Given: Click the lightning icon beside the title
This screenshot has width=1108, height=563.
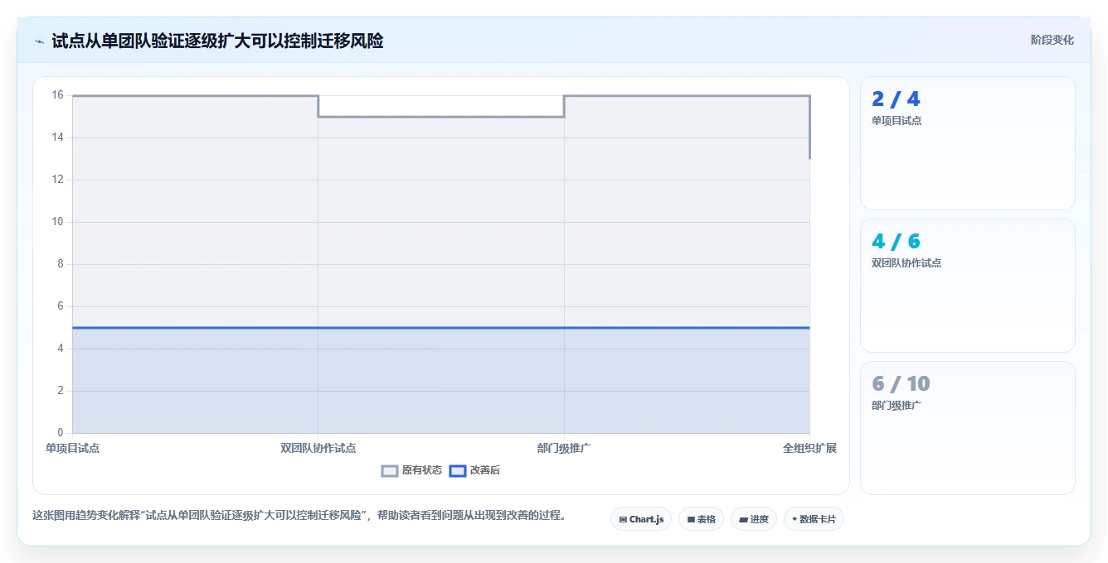Looking at the screenshot, I should (39, 41).
